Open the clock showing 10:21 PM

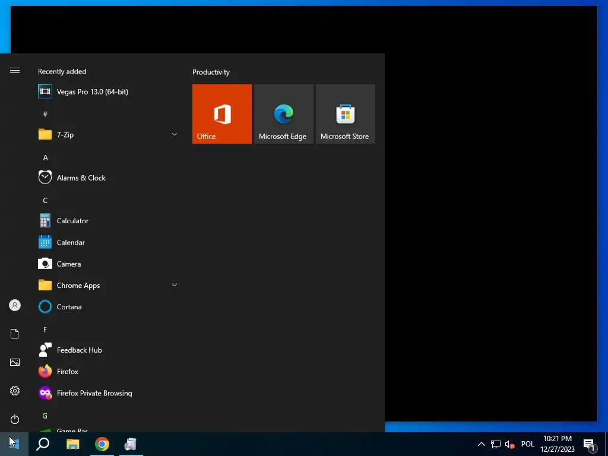coord(558,444)
